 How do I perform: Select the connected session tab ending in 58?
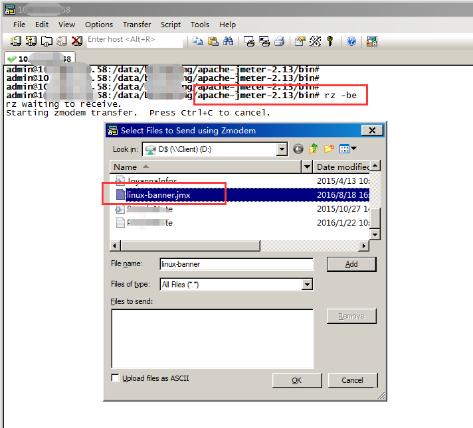[39, 58]
